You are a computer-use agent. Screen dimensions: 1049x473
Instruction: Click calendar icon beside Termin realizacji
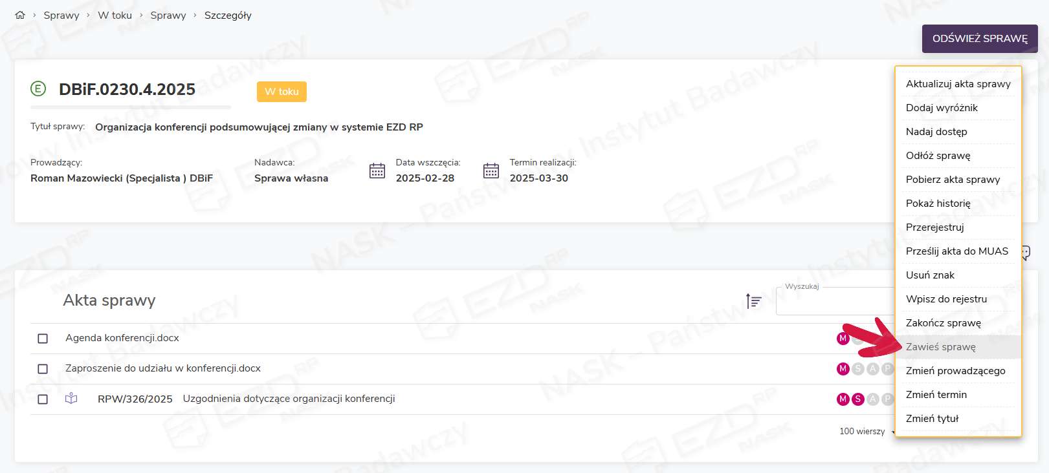(491, 171)
